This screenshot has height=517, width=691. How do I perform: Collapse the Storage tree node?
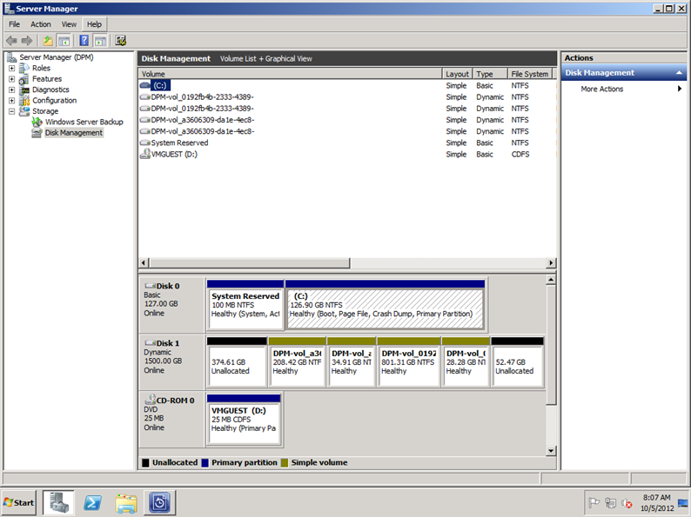point(12,111)
